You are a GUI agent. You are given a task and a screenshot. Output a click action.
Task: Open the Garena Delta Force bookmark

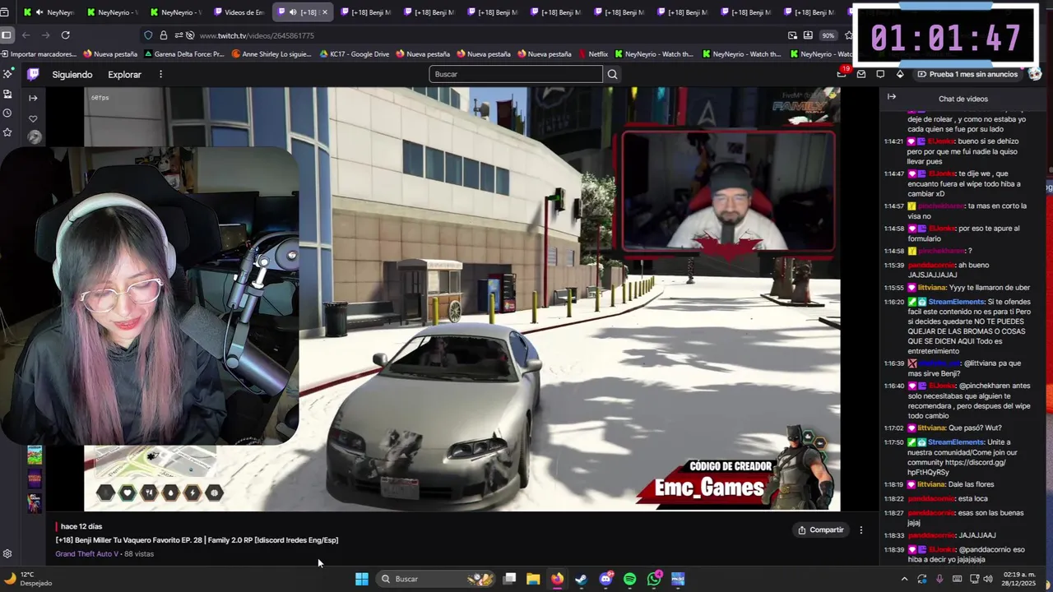[183, 54]
